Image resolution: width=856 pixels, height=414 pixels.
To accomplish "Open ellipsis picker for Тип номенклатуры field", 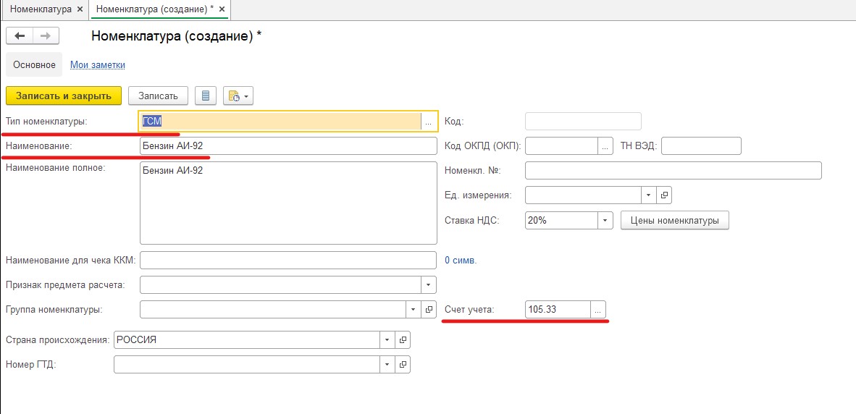I will click(428, 122).
